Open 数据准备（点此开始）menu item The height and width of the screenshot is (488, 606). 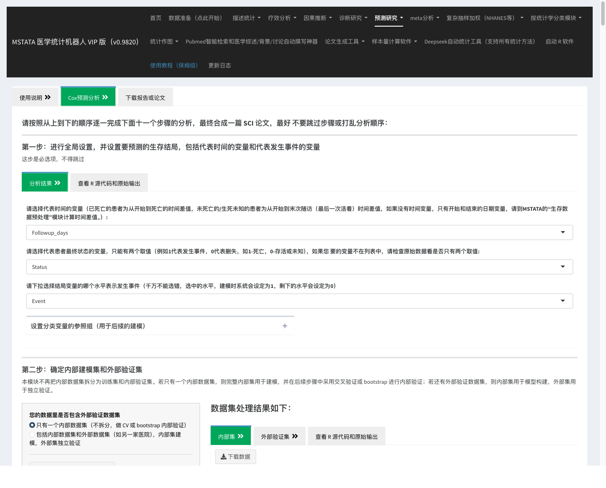(x=197, y=18)
